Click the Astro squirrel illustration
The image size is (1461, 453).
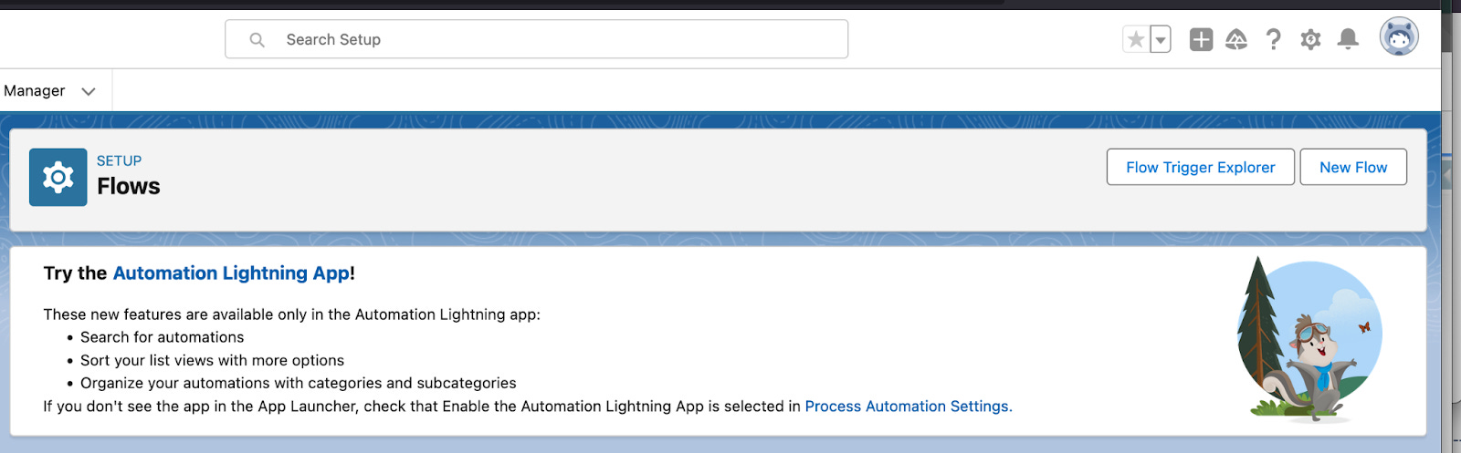coord(1309,340)
